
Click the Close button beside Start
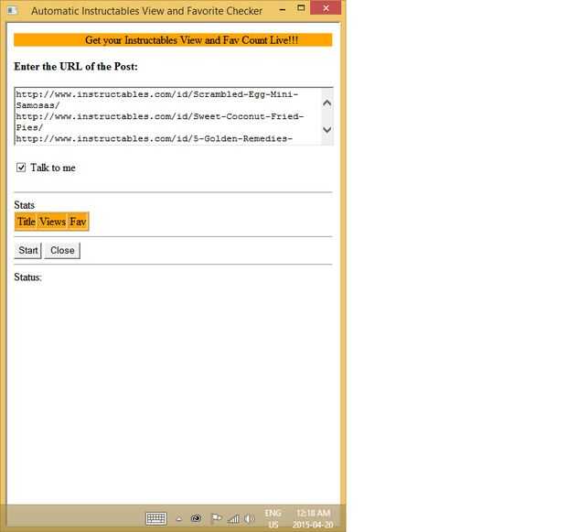click(x=62, y=250)
